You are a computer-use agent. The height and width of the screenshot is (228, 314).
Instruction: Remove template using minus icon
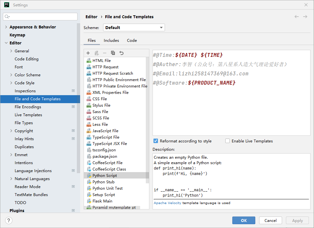(x=105, y=53)
